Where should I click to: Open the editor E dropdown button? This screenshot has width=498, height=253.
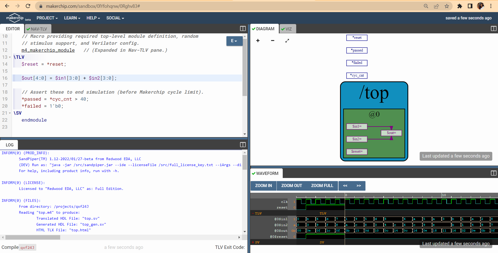coord(234,41)
